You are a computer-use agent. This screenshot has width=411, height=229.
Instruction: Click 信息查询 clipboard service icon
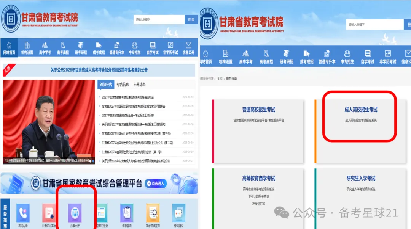point(127,213)
